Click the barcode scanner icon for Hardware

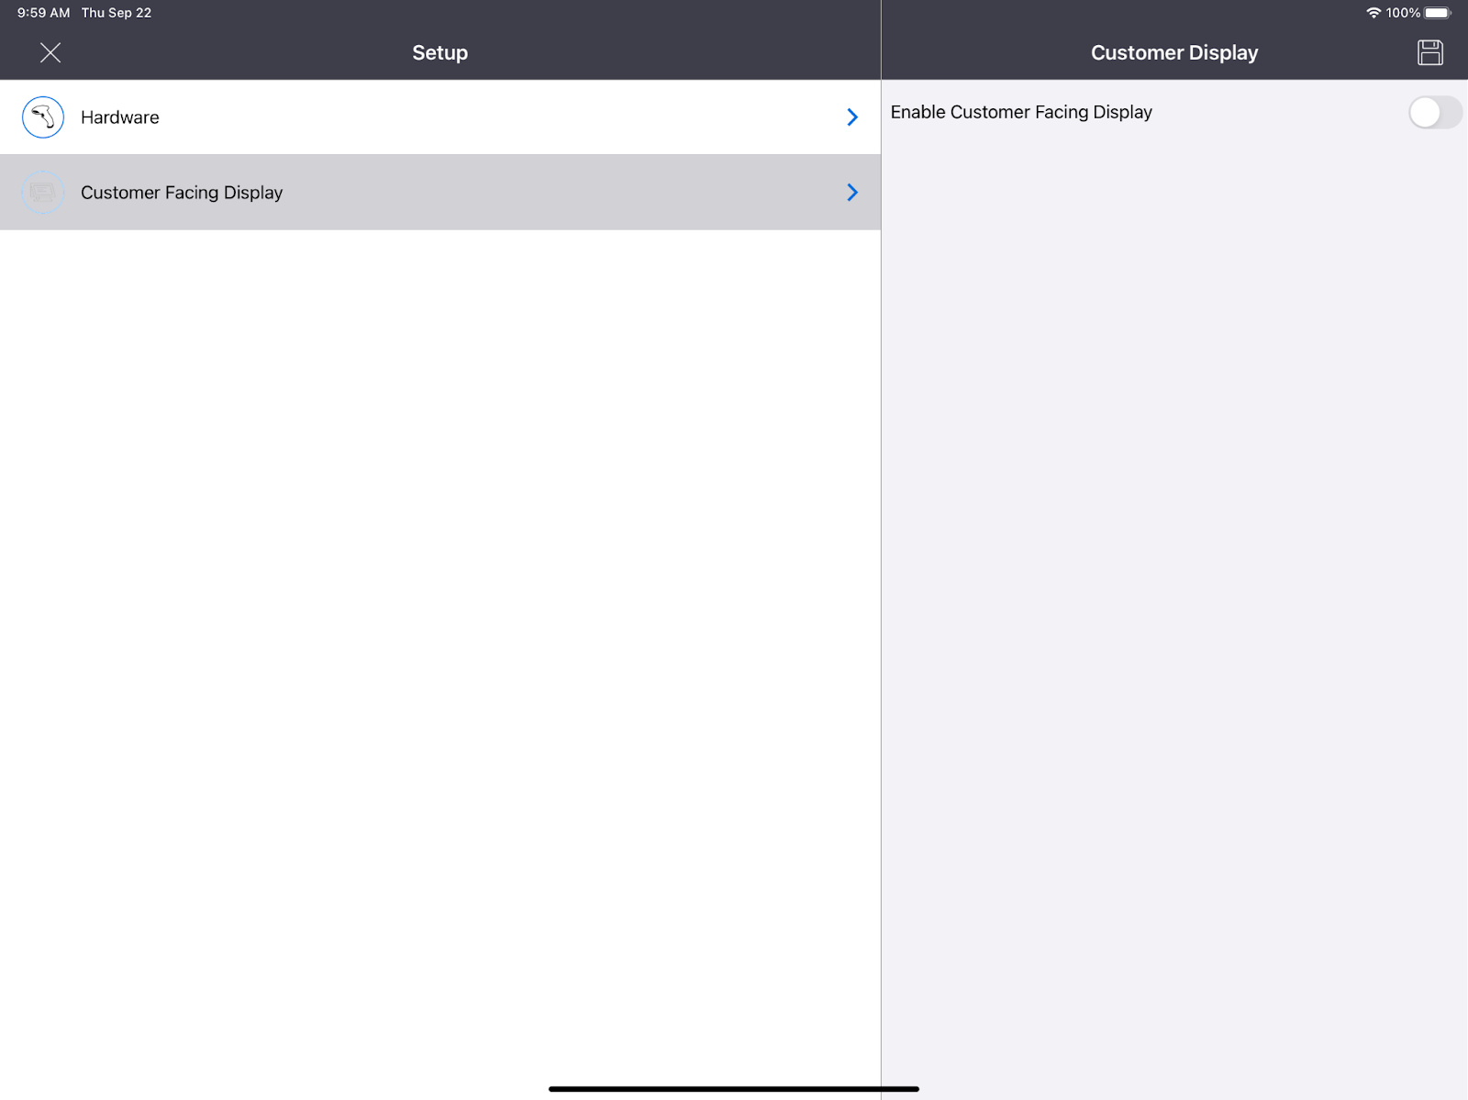click(x=43, y=117)
